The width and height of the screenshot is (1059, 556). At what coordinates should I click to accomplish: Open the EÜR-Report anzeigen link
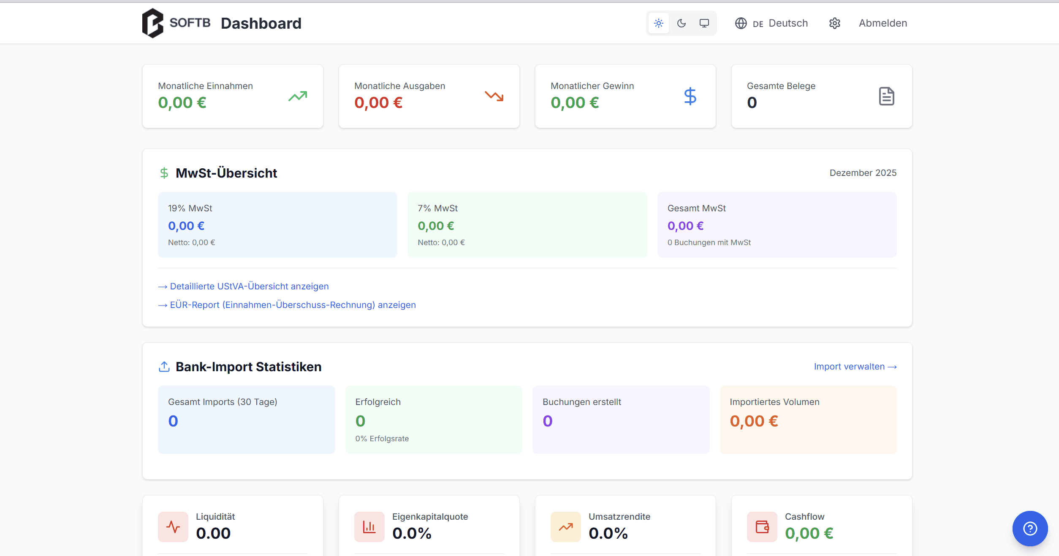pyautogui.click(x=293, y=305)
